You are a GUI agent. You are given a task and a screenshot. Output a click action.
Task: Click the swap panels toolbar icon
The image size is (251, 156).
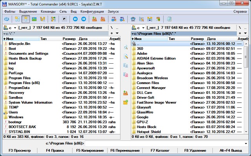53,19
